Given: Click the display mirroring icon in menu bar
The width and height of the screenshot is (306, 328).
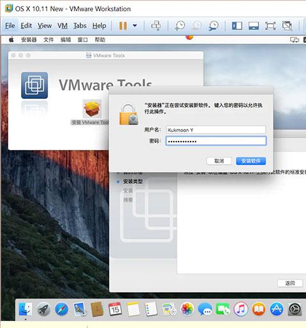Looking at the screenshot, I should point(295,40).
